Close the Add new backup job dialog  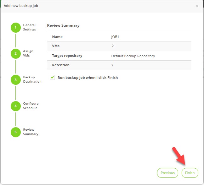[197, 6]
